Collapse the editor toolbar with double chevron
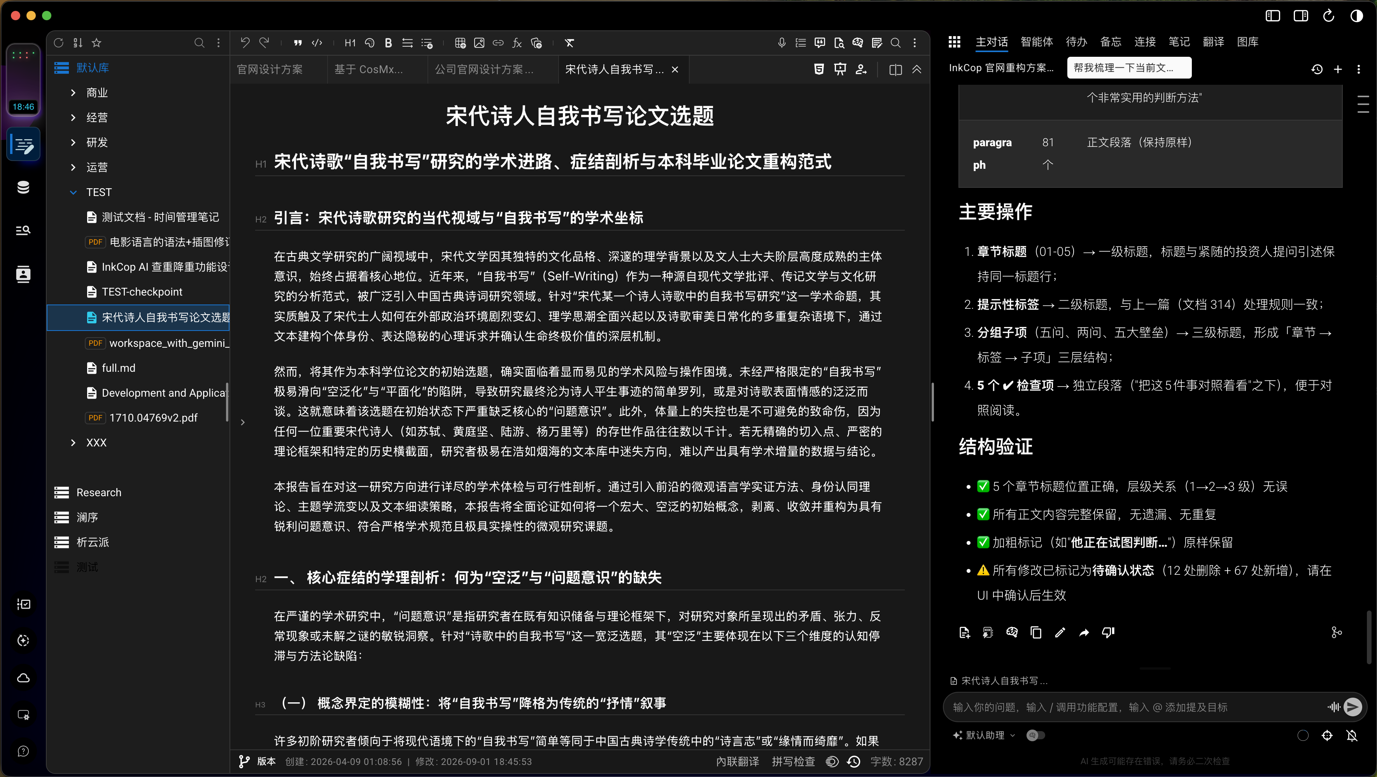The height and width of the screenshot is (777, 1377). tap(917, 70)
